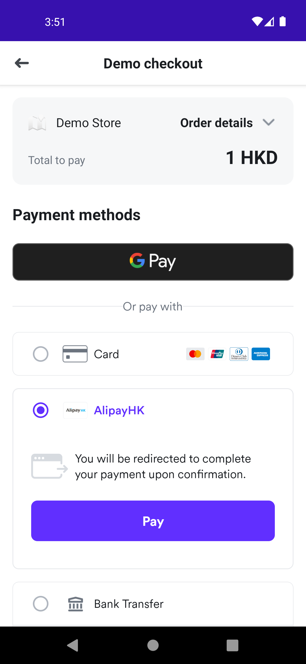Select the AlipayHK radio button
This screenshot has height=664, width=306.
click(x=41, y=410)
